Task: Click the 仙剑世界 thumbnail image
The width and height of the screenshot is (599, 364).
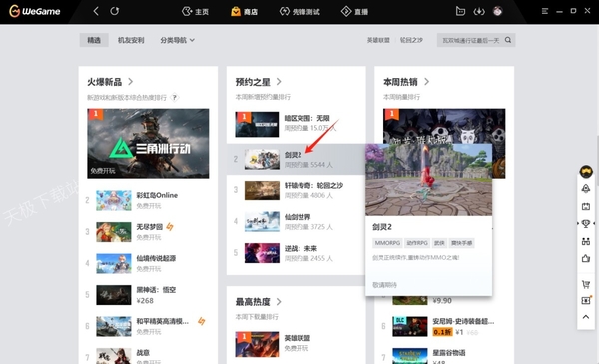Action: pyautogui.click(x=262, y=221)
